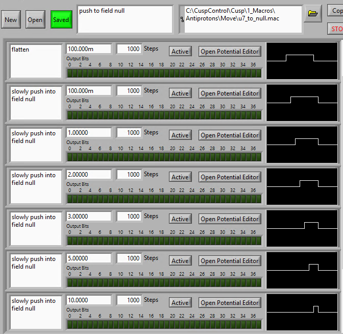Open Potential Editor for the 1.00000 step
The image size is (343, 334).
[x=230, y=135]
